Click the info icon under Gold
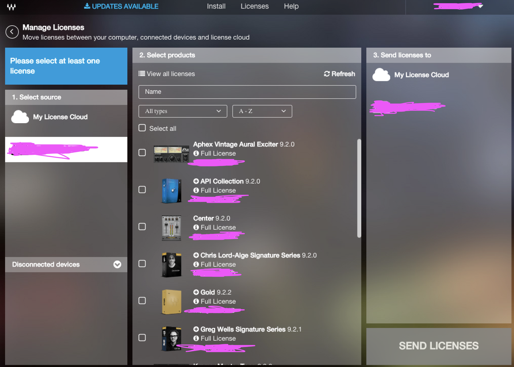Screen dimensions: 514x367 [196, 301]
